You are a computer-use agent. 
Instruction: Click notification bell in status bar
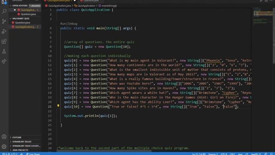coord(272,154)
